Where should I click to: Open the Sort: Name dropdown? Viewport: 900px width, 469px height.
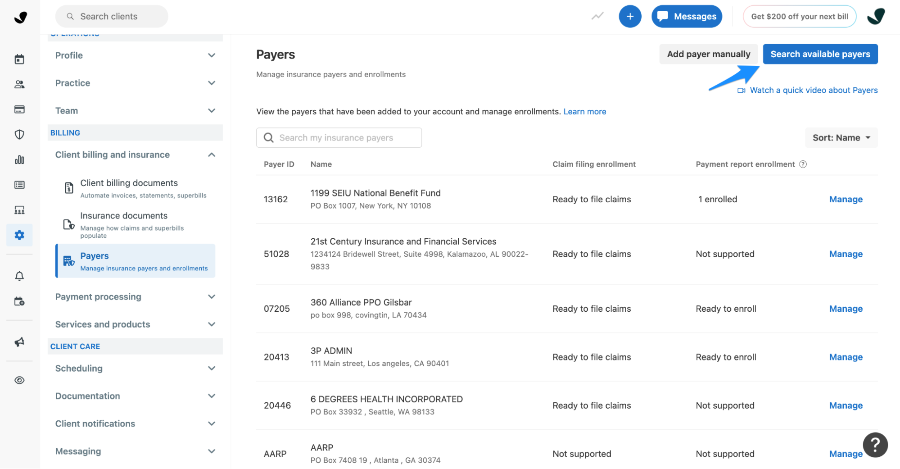coord(841,138)
